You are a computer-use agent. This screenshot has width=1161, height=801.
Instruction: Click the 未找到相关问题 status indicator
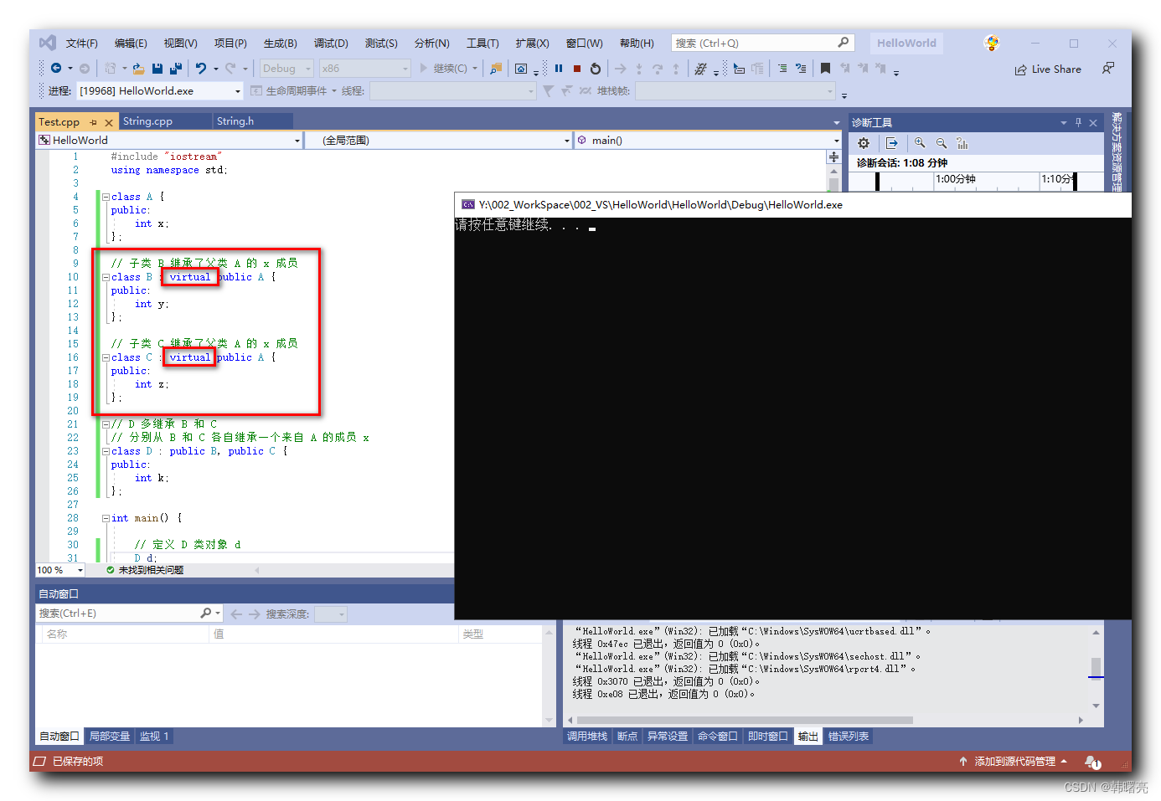[x=145, y=570]
